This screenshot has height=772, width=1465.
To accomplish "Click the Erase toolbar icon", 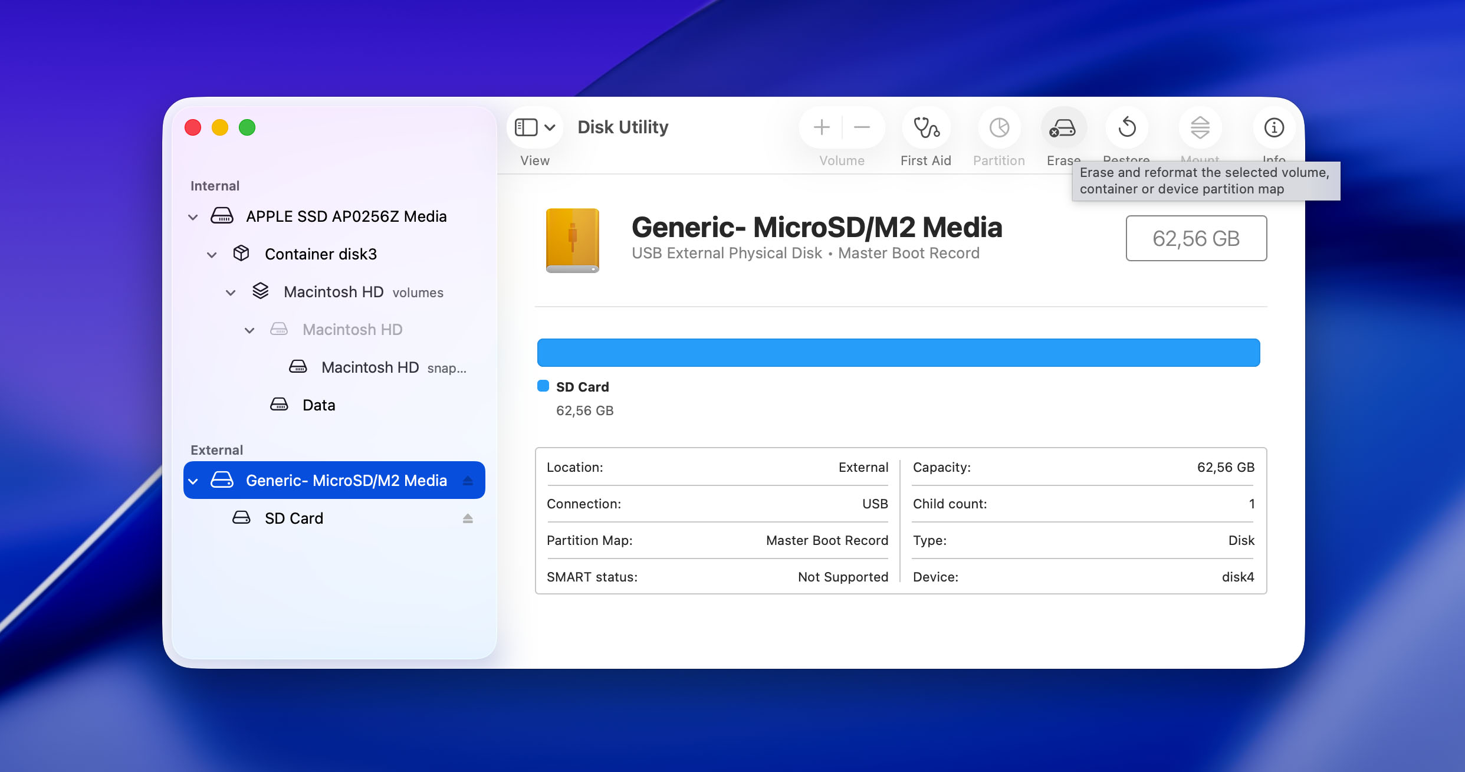I will point(1063,127).
